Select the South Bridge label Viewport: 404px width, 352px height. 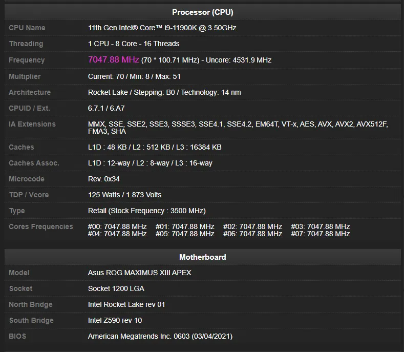pos(31,321)
